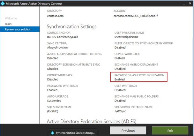
Task: Click Disabled under Exchange Hybrid Deployment
Action: (120, 69)
